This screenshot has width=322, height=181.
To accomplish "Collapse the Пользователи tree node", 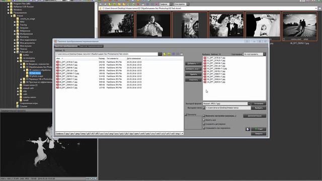I will 9,13.
